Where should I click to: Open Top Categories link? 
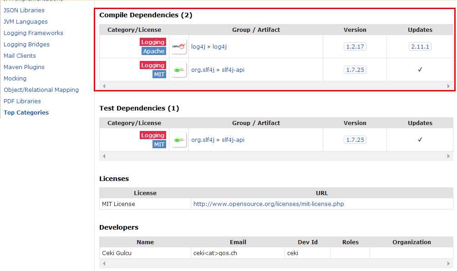(x=26, y=112)
